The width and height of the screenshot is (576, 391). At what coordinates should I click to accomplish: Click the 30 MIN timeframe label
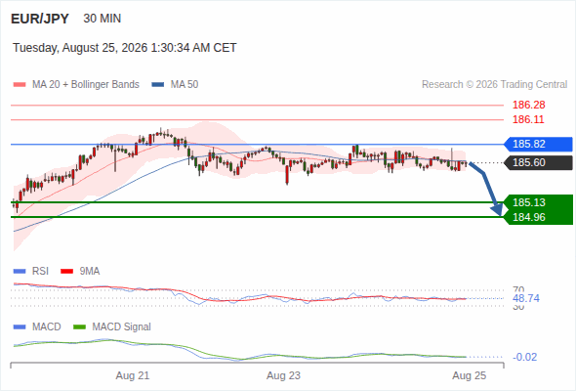103,19
